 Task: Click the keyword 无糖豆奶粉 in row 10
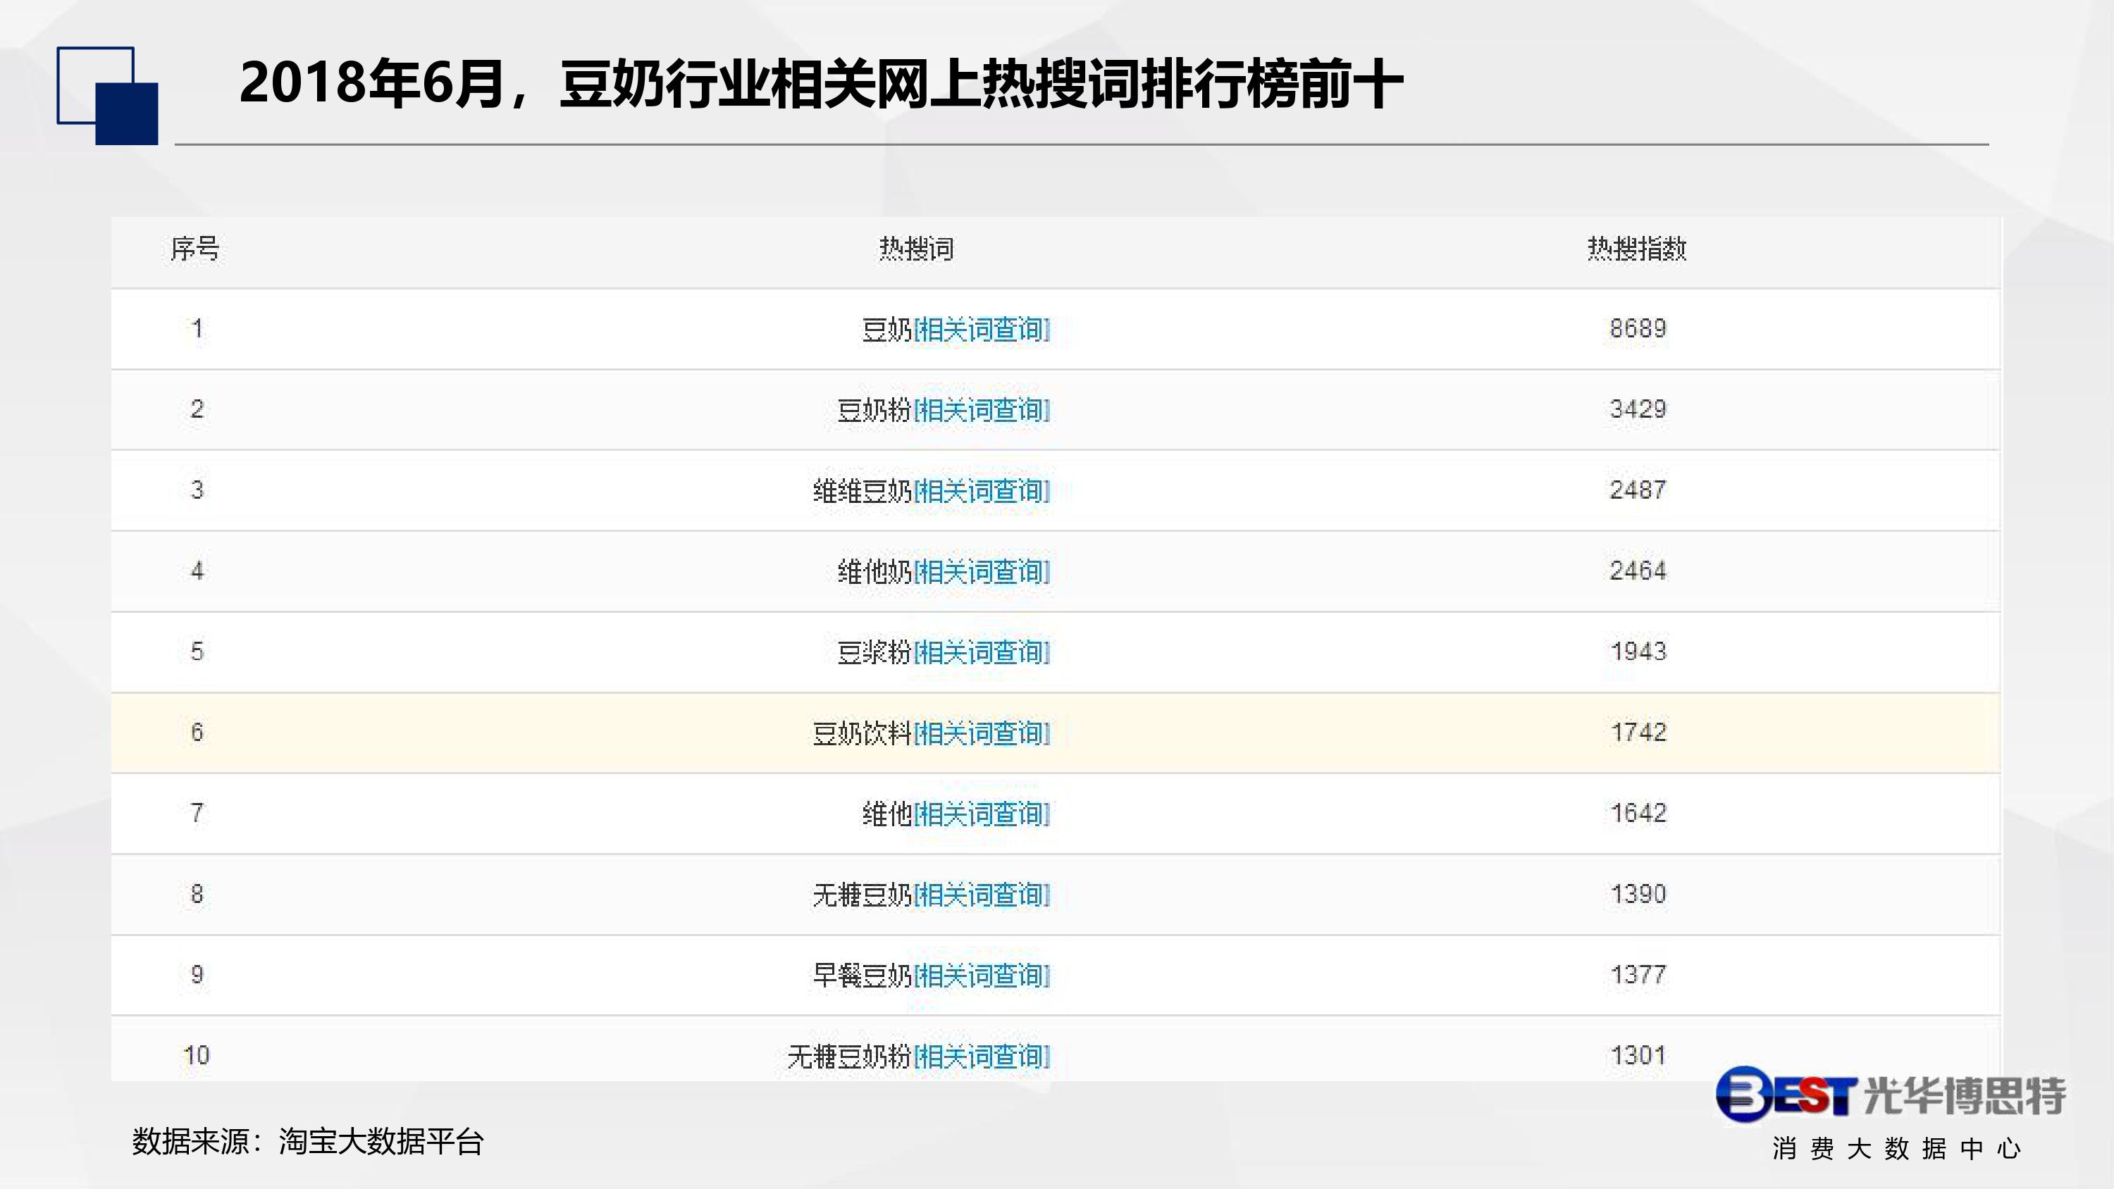[851, 1056]
